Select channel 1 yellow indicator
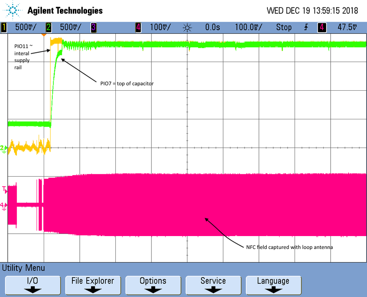367x297 pixels. click(x=4, y=28)
